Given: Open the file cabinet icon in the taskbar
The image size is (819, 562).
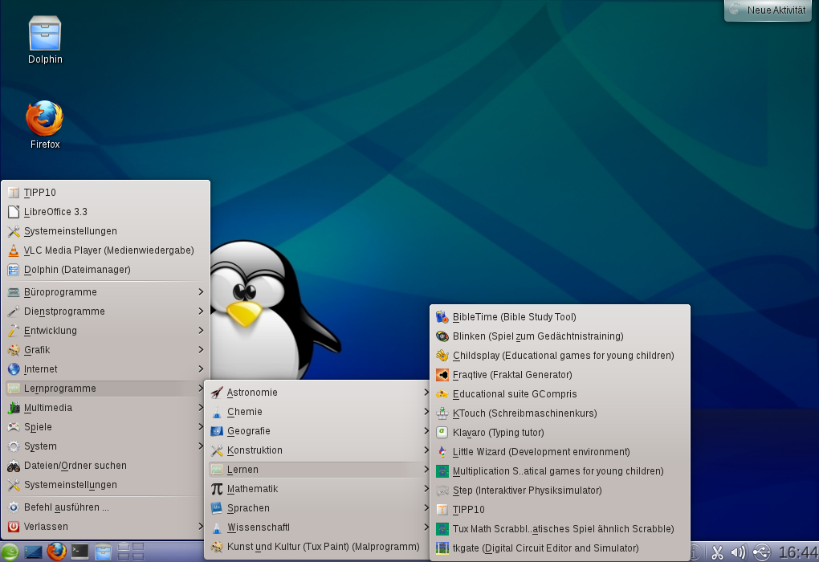Looking at the screenshot, I should tap(103, 552).
